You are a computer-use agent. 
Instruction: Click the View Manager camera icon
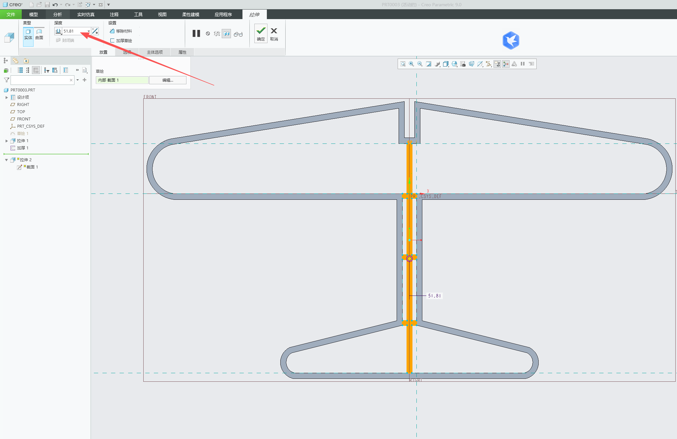pos(463,64)
